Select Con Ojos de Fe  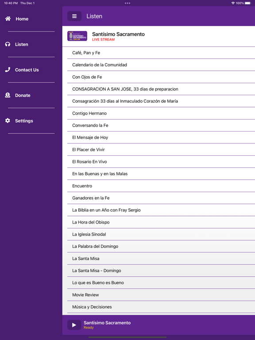pos(161,77)
